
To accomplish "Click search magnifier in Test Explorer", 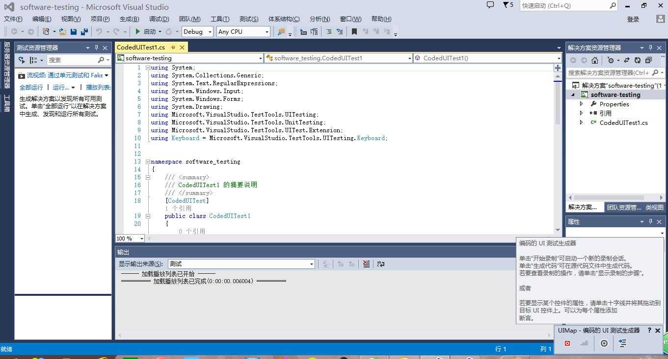I will click(101, 60).
